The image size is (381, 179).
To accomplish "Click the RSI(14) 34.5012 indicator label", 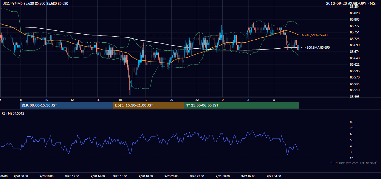I will (13, 113).
